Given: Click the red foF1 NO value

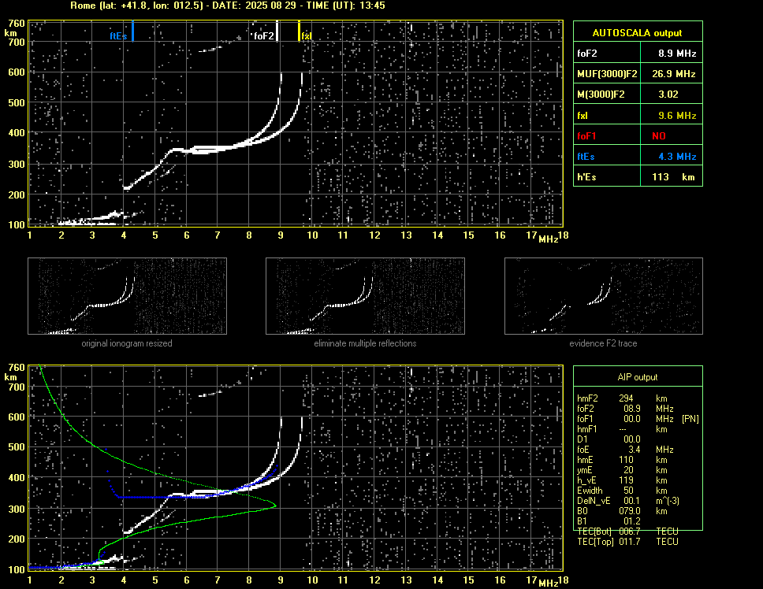Looking at the screenshot, I should 659,136.
